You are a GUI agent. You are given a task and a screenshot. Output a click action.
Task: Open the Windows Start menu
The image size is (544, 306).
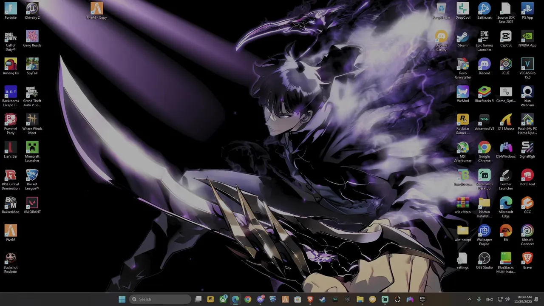click(122, 299)
